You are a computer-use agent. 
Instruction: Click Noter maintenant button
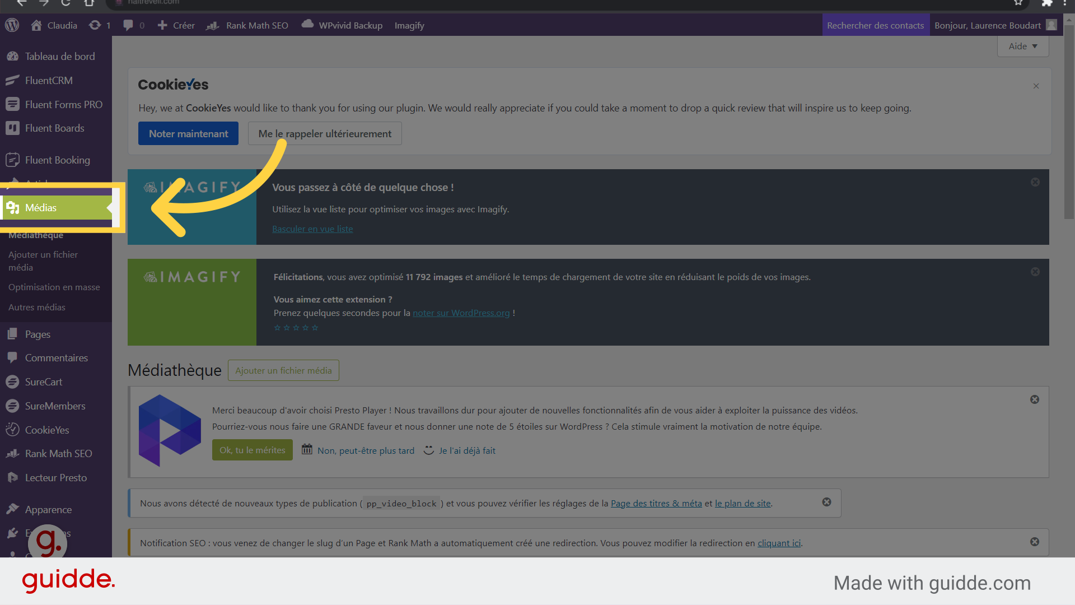point(188,133)
